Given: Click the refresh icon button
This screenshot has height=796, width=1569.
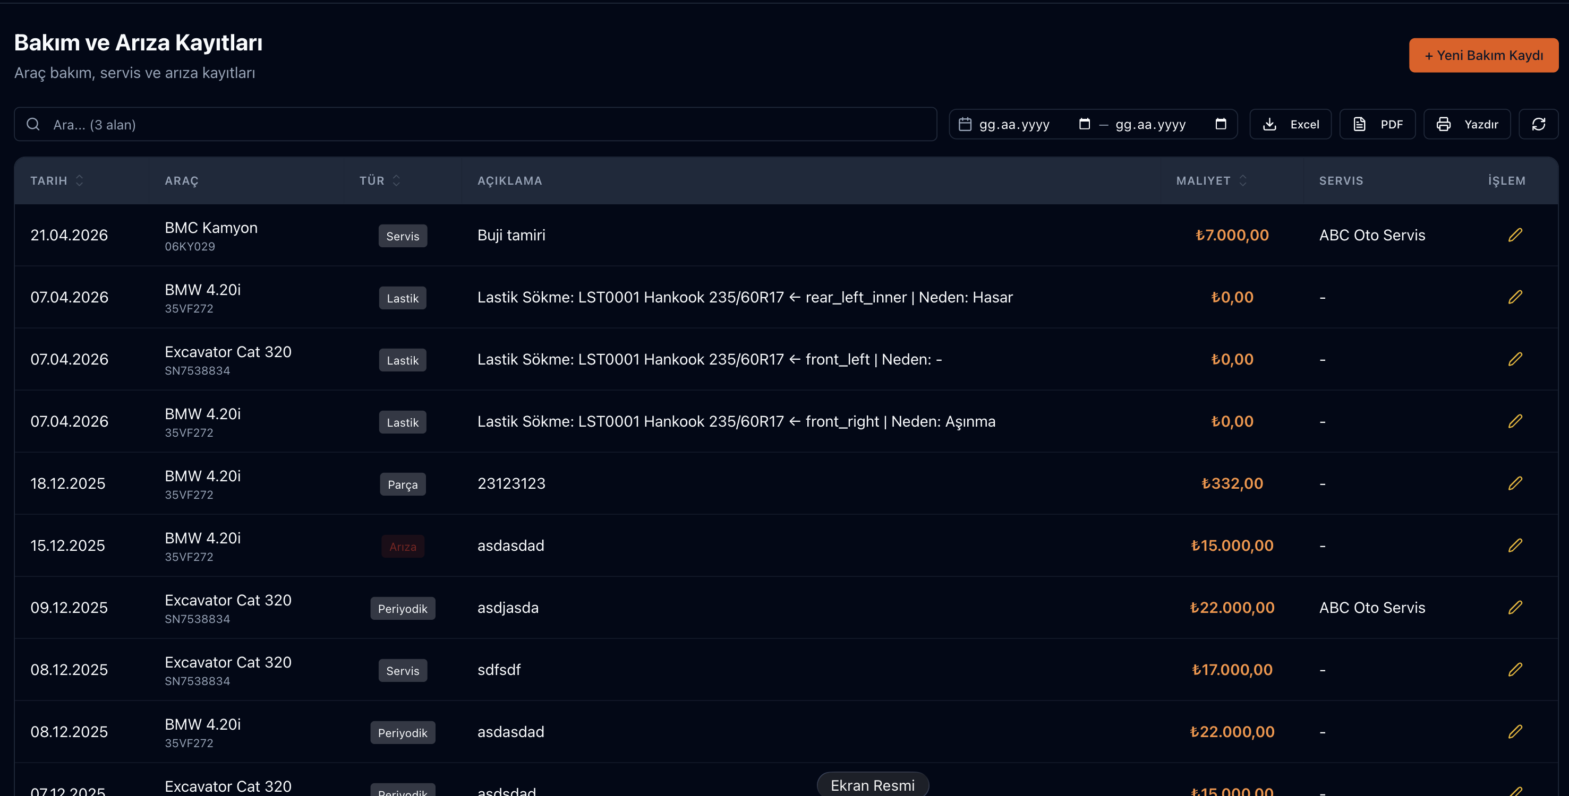Looking at the screenshot, I should (1538, 124).
